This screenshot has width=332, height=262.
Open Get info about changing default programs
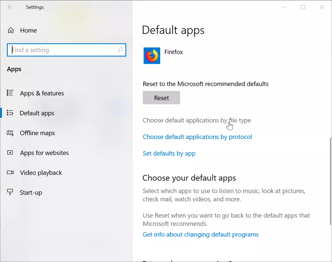point(201,235)
